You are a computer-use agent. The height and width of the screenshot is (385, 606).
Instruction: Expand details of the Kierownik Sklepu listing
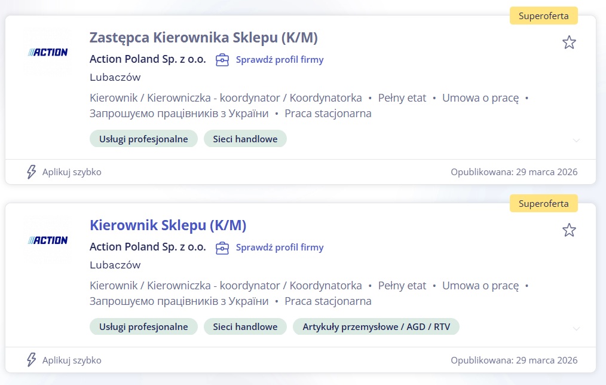pyautogui.click(x=576, y=328)
